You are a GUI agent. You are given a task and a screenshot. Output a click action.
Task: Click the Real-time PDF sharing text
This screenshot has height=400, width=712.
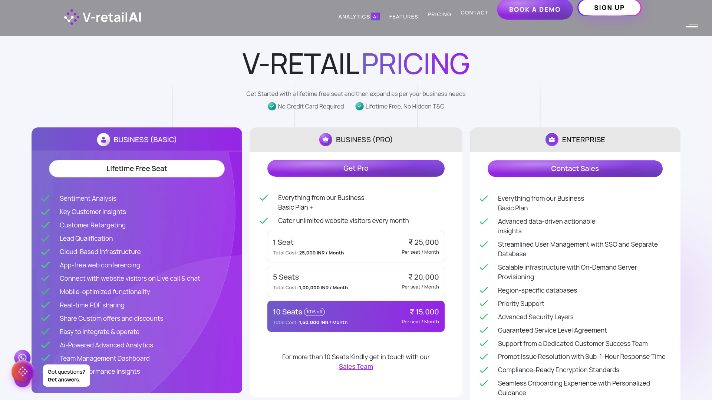(92, 305)
